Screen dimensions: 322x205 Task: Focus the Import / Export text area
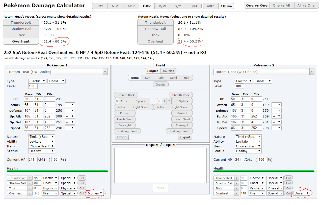click(160, 165)
